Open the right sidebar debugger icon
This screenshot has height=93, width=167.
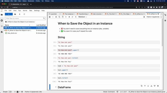(x=165, y=20)
